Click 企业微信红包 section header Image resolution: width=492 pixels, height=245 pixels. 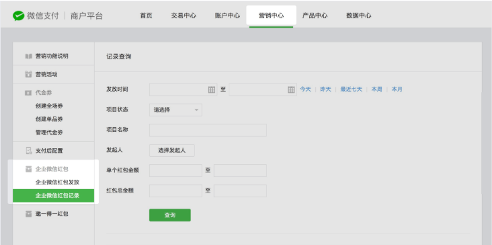pos(52,170)
